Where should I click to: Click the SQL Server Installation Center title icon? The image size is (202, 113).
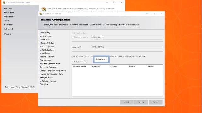click(x=4, y=3)
